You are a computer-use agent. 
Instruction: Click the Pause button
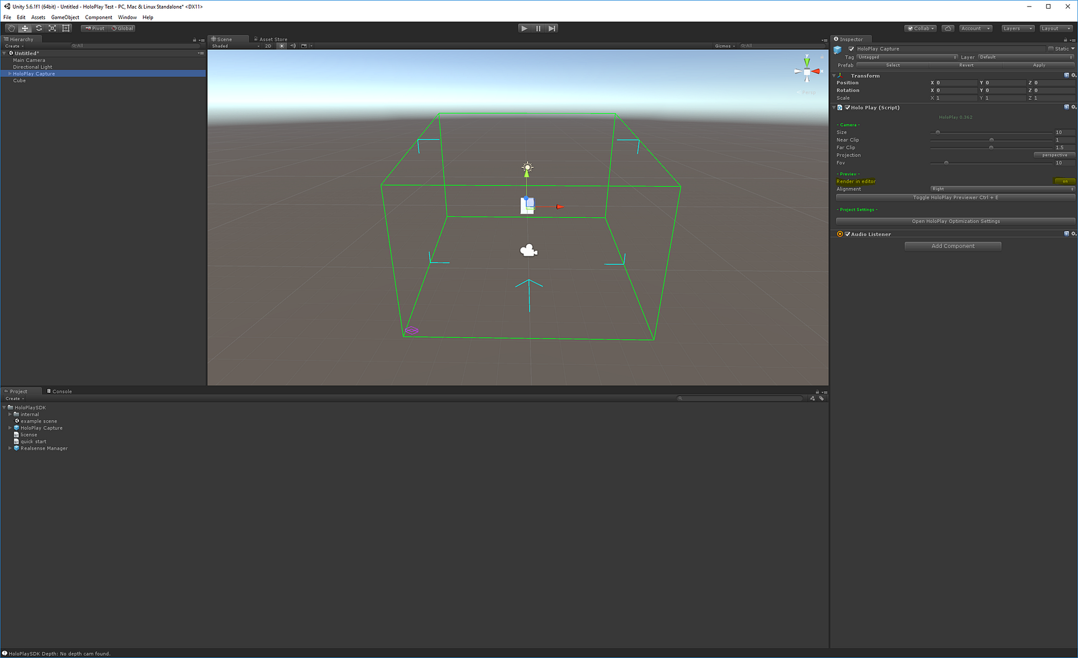pyautogui.click(x=538, y=28)
